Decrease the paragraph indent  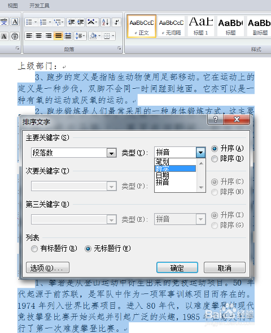[x=72, y=22]
